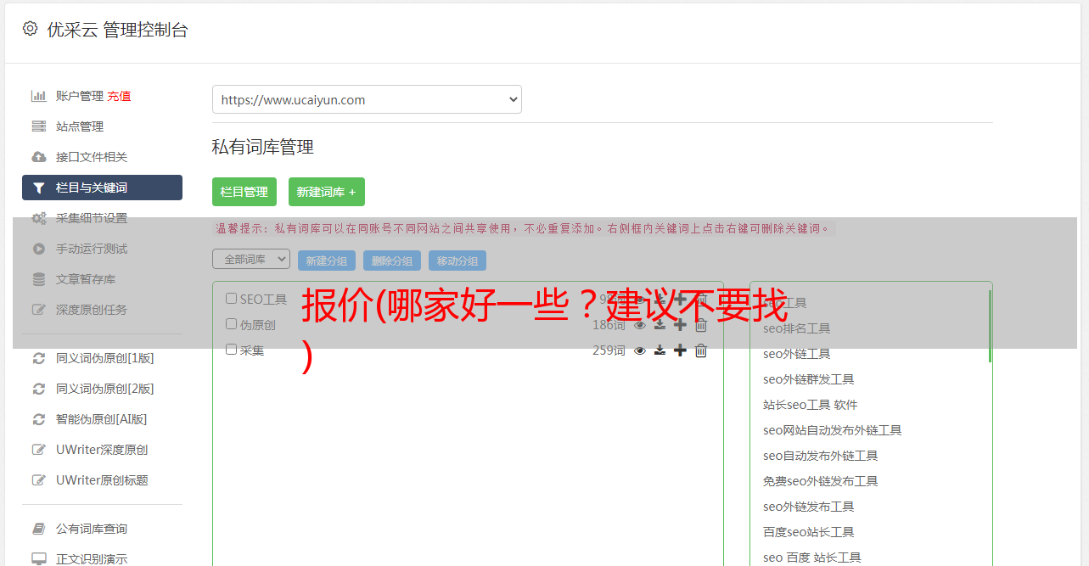Click the download icon in the 采集 row
Image resolution: width=1089 pixels, height=566 pixels.
pos(660,350)
